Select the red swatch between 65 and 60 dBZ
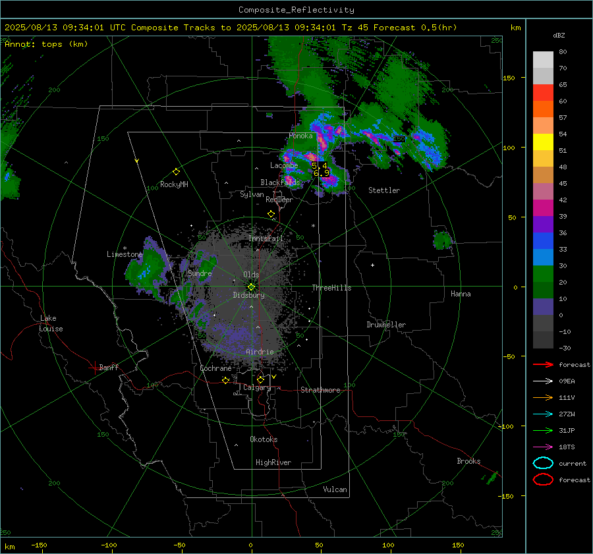This screenshot has width=593, height=554. [x=543, y=93]
